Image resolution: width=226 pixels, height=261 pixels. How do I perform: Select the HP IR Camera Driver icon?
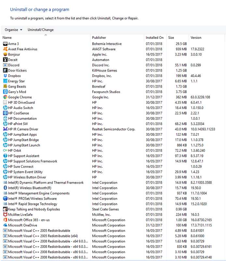(5, 129)
